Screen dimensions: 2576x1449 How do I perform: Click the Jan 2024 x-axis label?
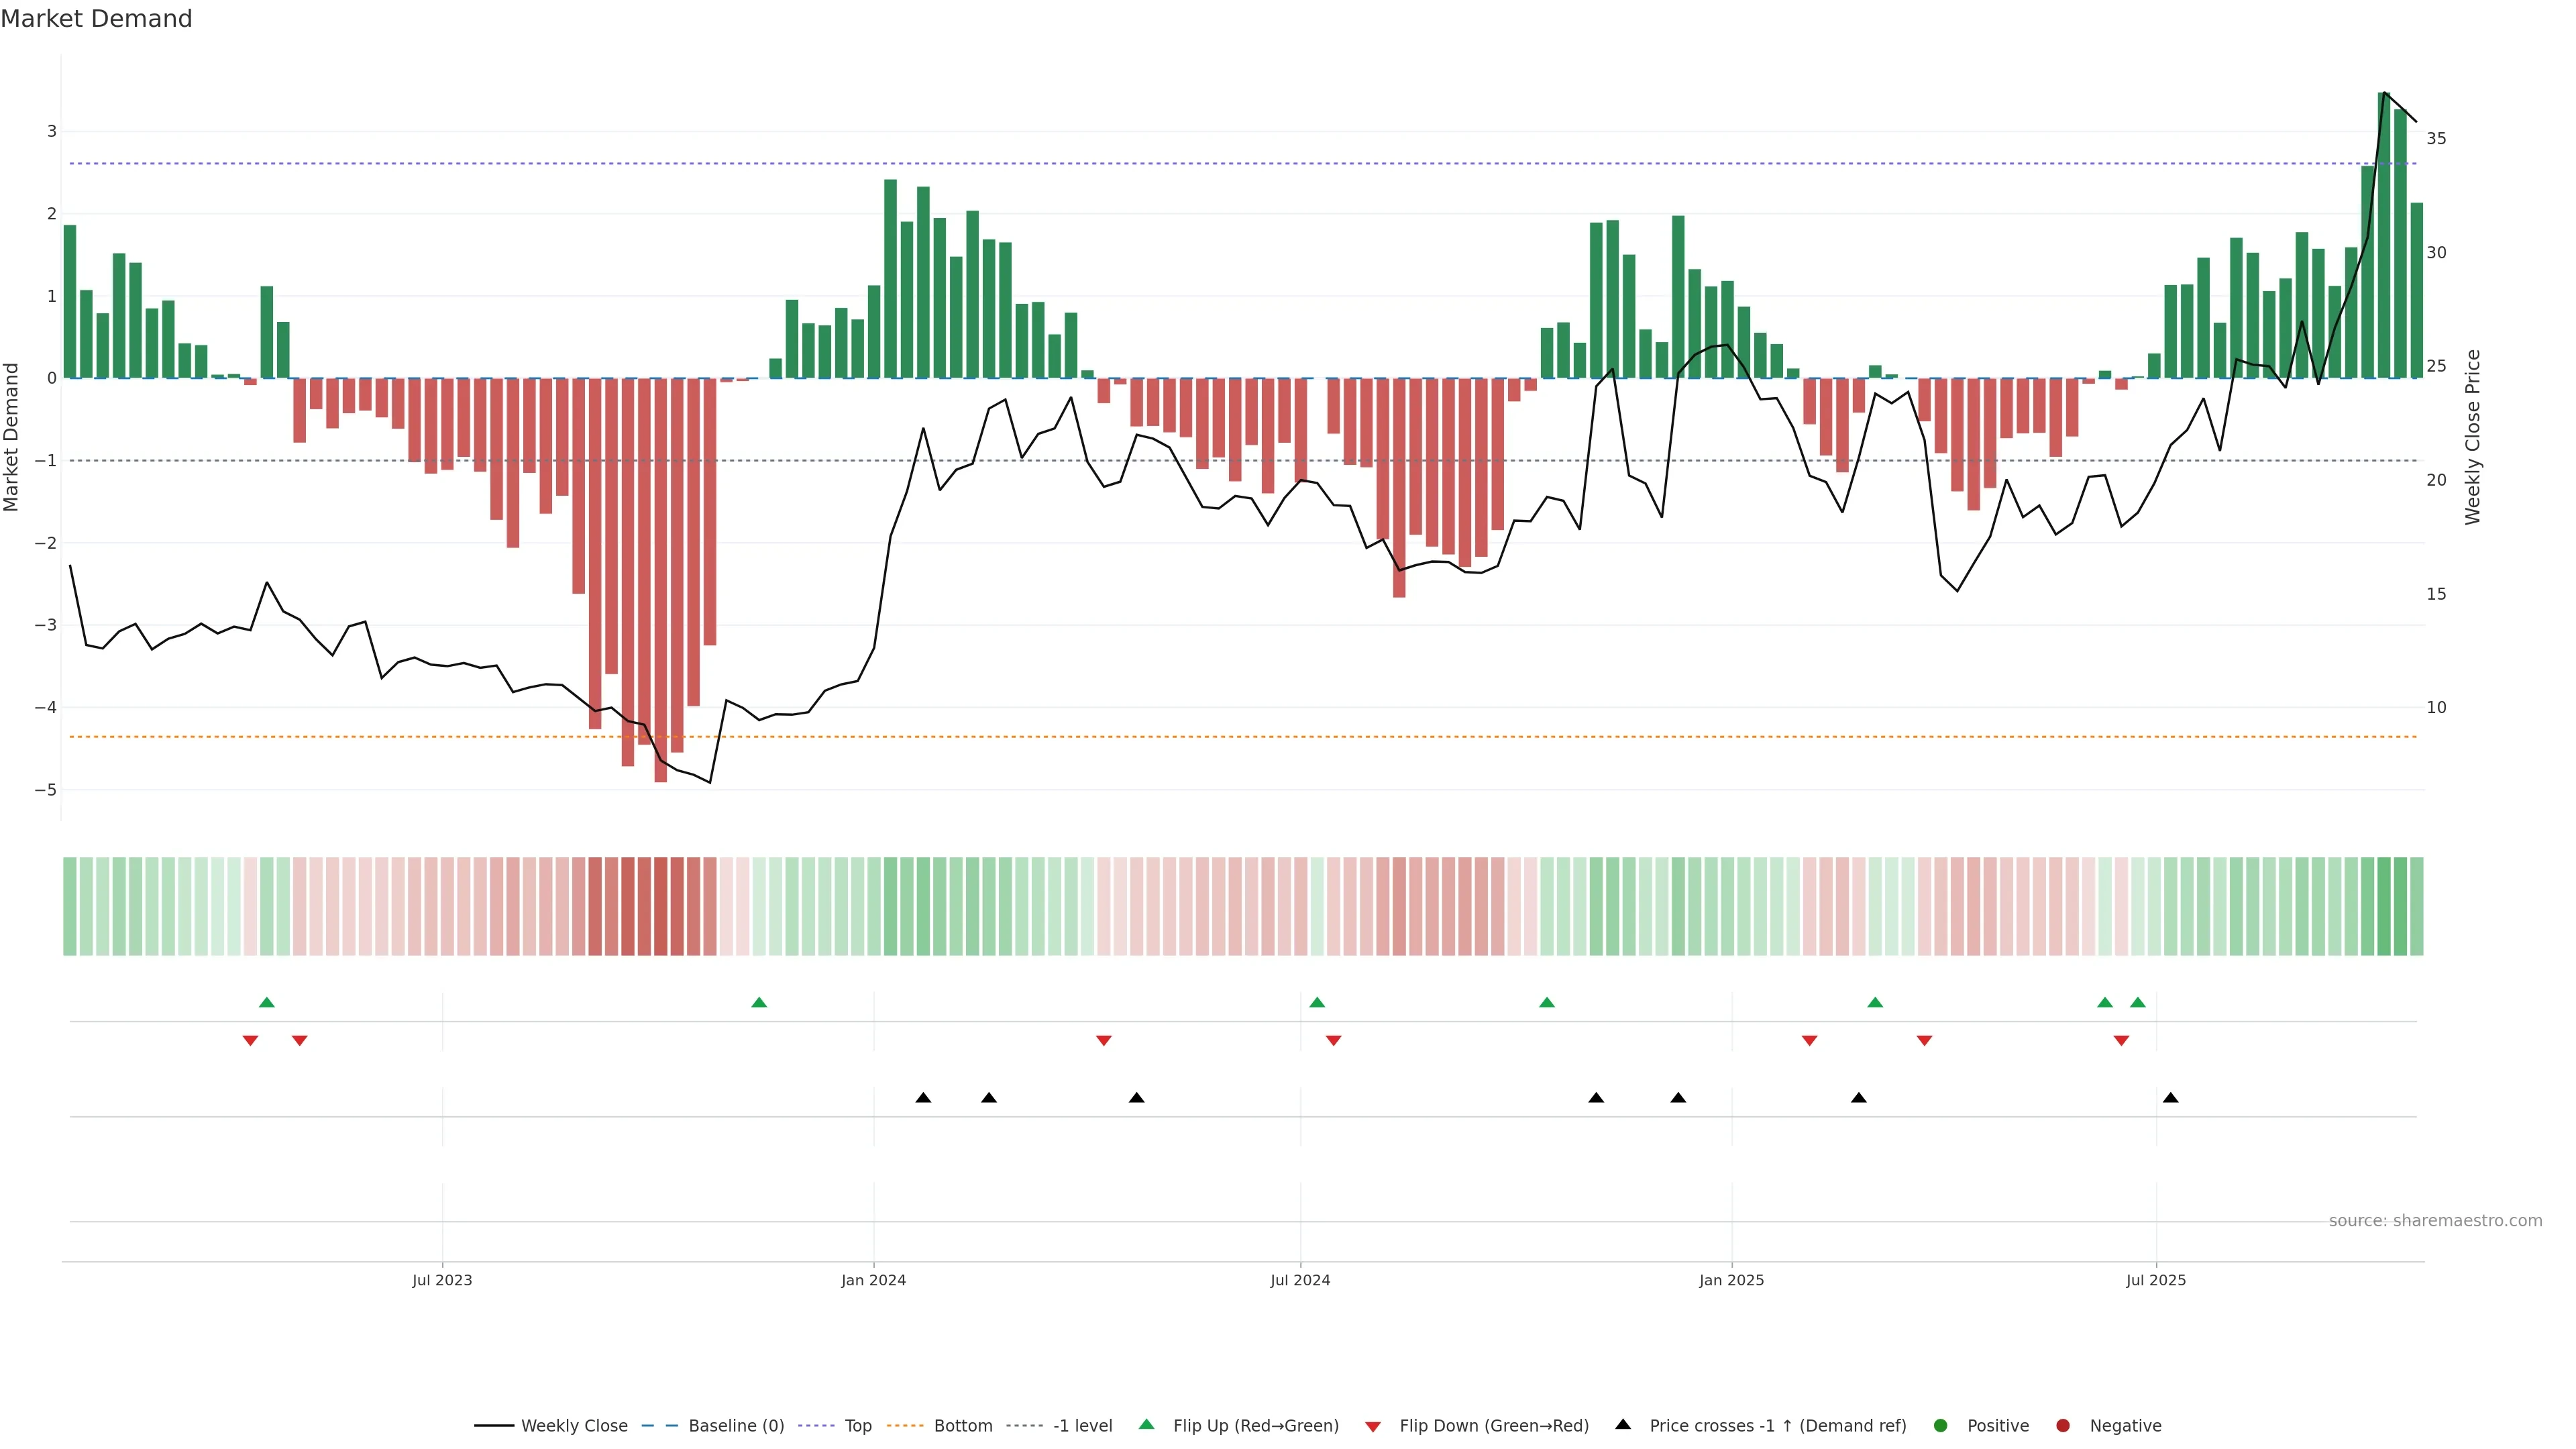point(873,1280)
